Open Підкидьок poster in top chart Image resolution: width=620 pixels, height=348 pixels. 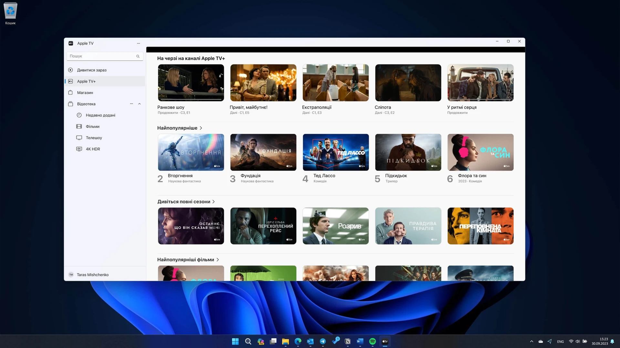click(x=408, y=152)
